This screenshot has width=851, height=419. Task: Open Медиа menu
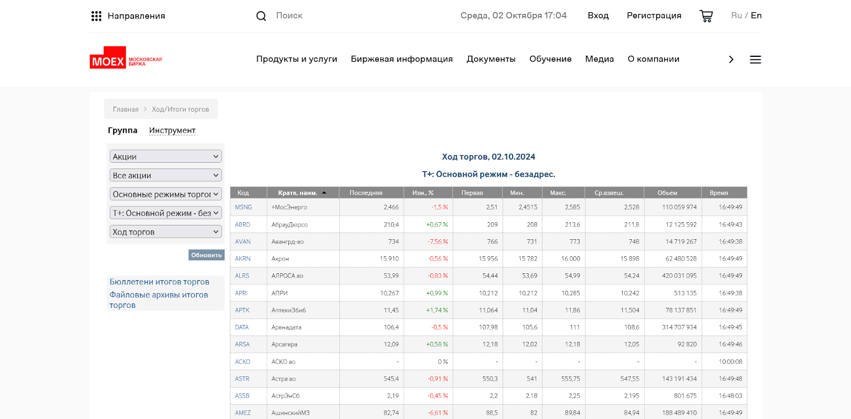coord(599,59)
